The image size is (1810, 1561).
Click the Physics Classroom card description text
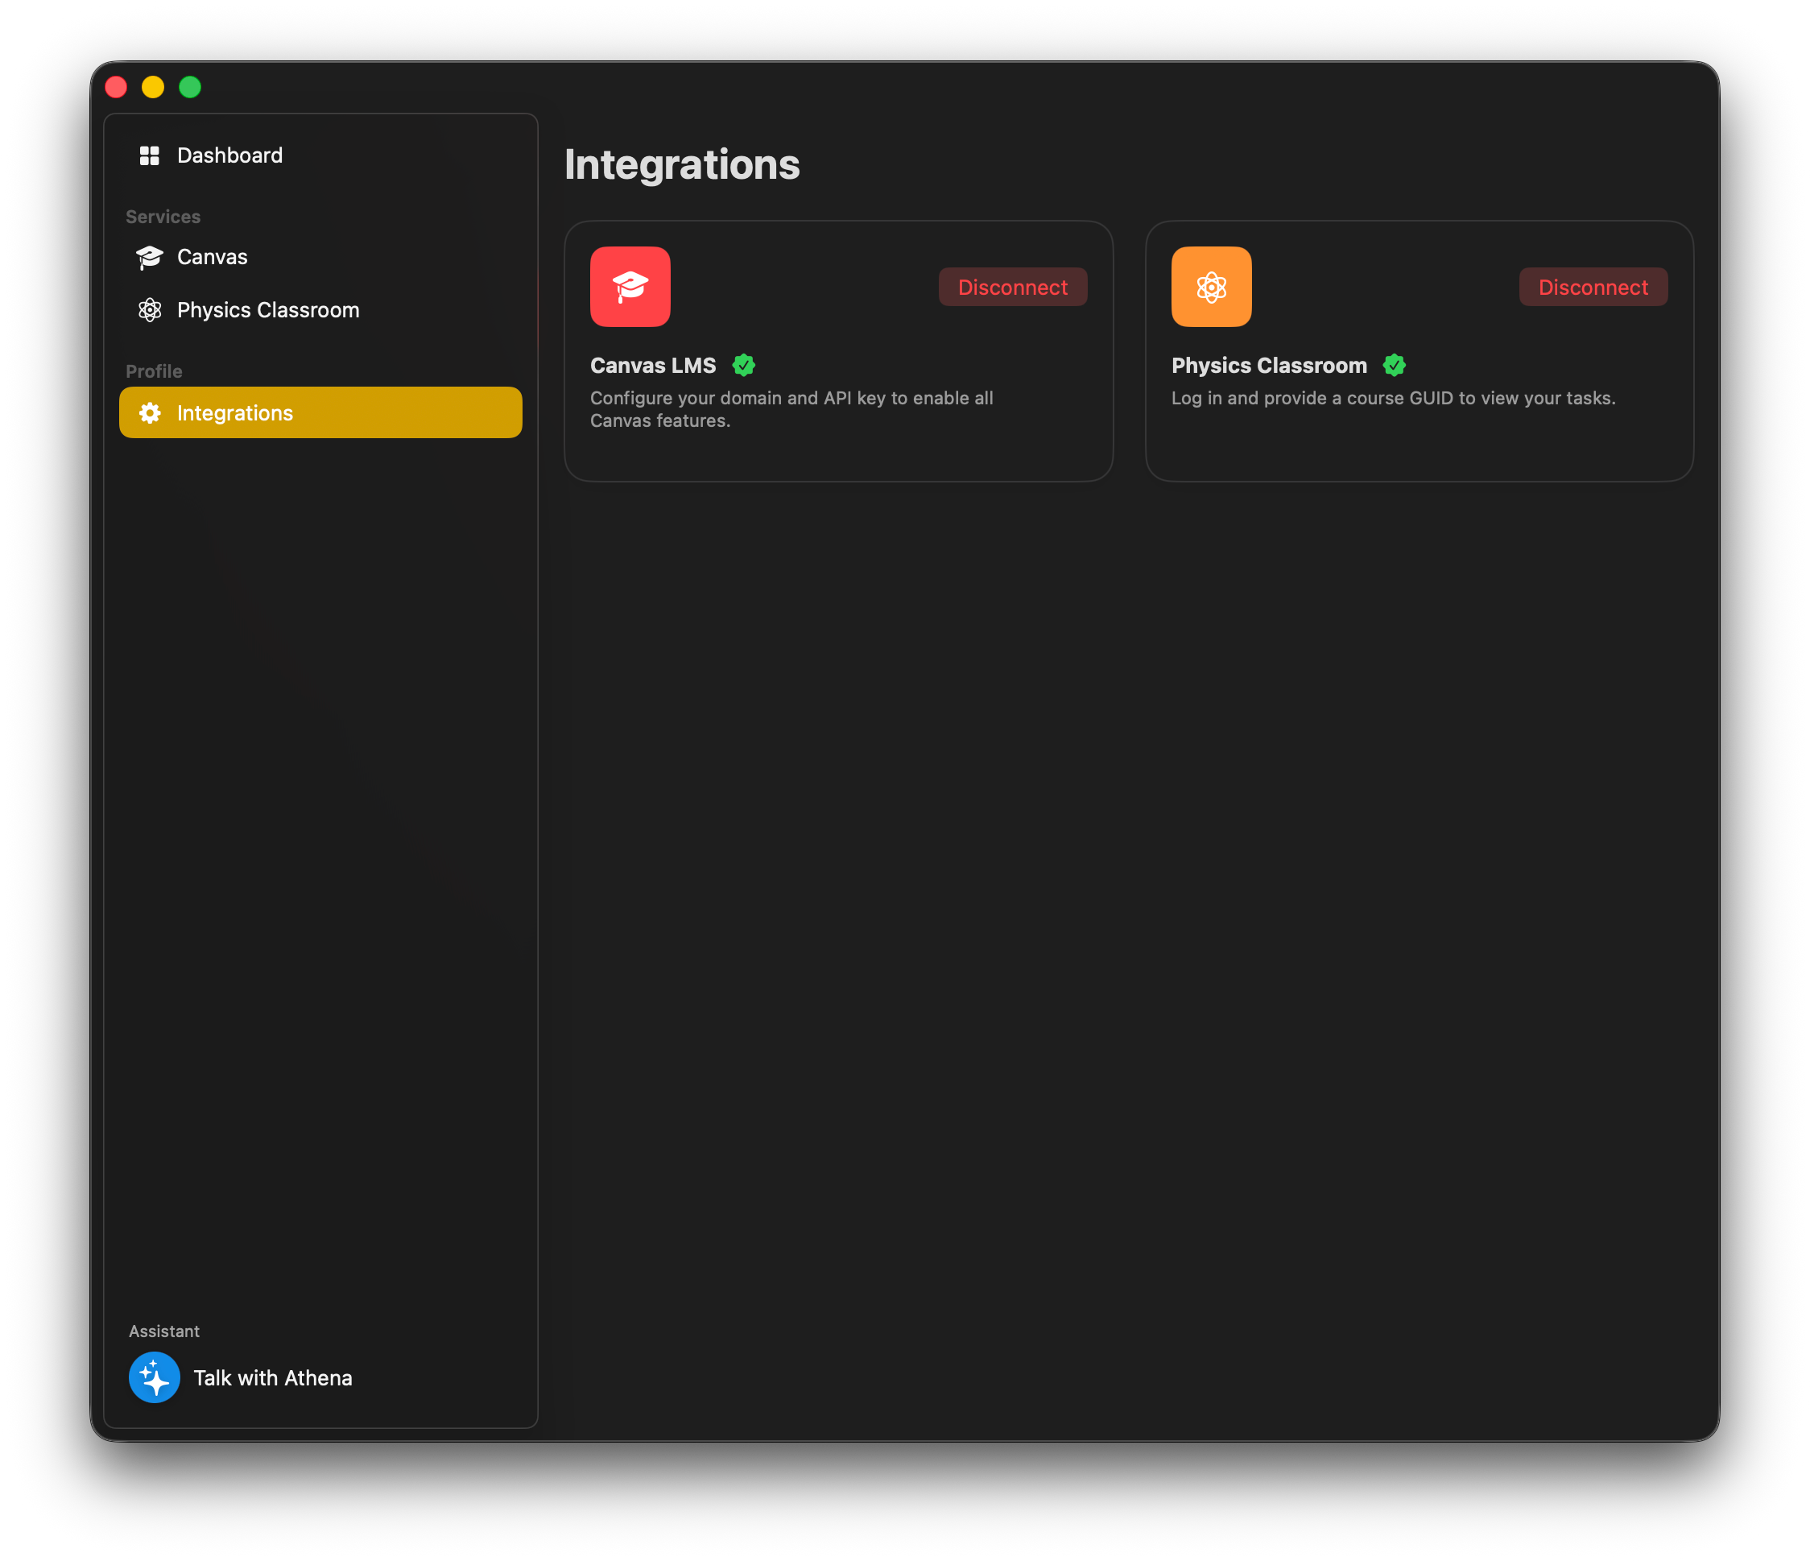pyautogui.click(x=1393, y=399)
